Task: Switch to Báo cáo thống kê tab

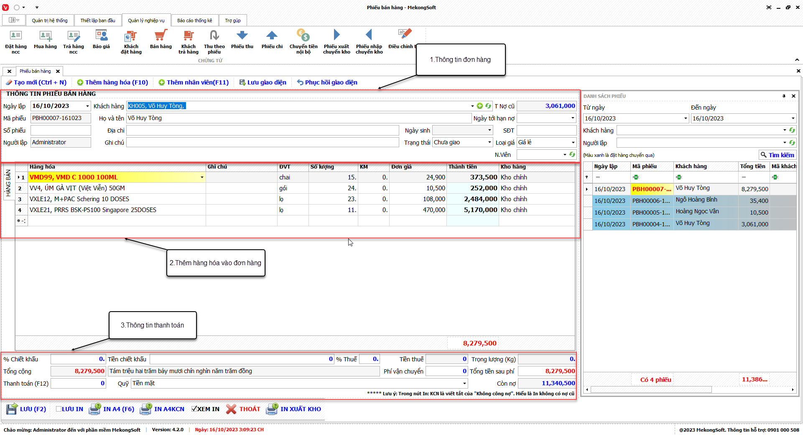Action: (x=194, y=20)
